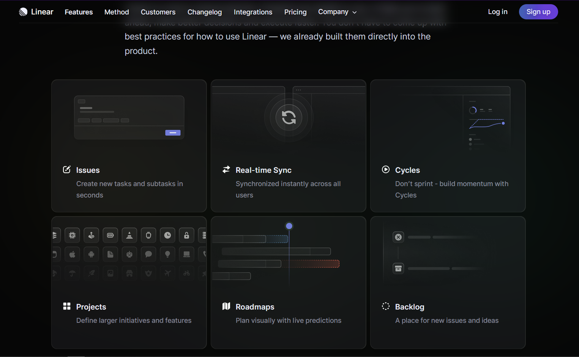This screenshot has width=579, height=357.
Task: Select the Apple logo project icon
Action: tap(73, 254)
